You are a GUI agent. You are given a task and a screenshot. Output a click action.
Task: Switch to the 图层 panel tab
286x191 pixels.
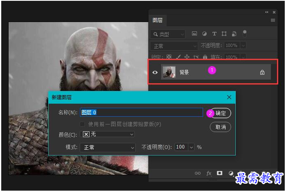coord(157,20)
